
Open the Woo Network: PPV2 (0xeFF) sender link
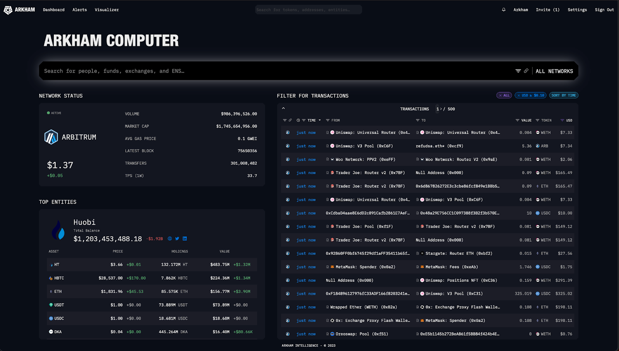[366, 159]
